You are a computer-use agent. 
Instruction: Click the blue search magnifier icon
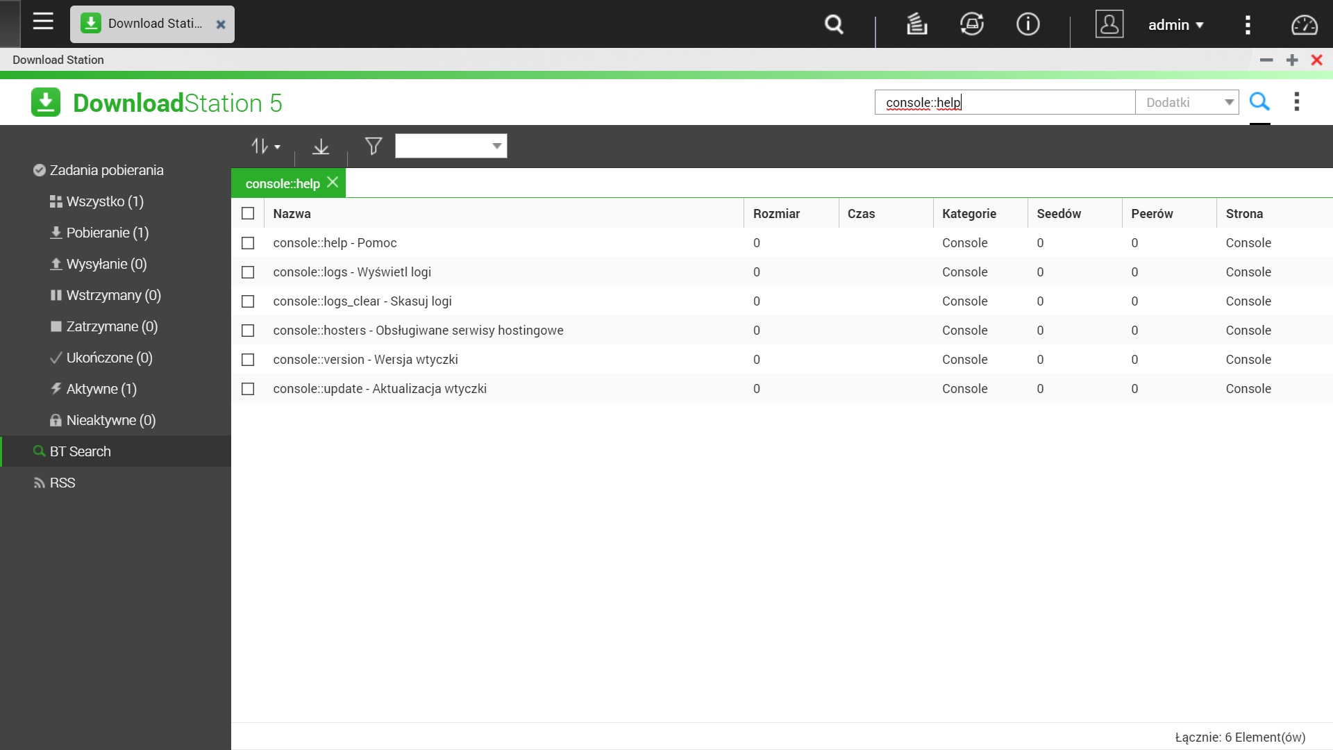(x=1259, y=102)
